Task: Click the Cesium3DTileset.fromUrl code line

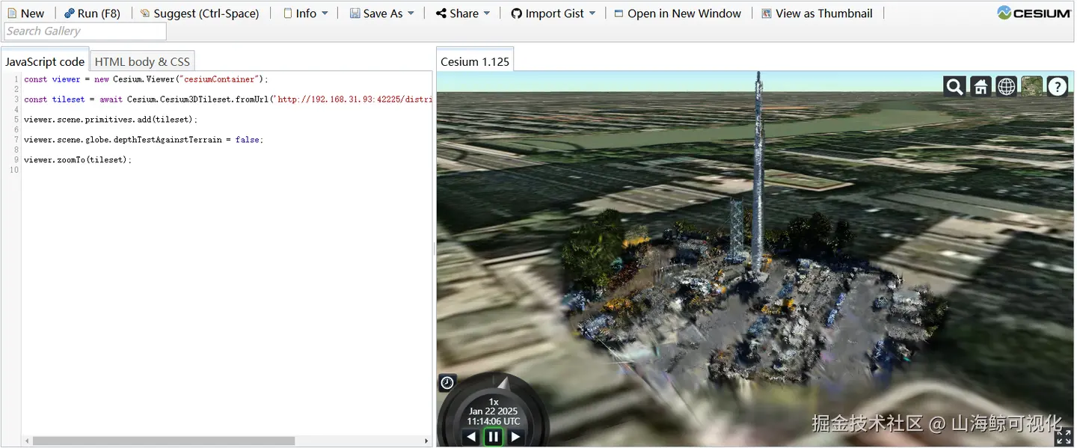Action: click(x=228, y=99)
